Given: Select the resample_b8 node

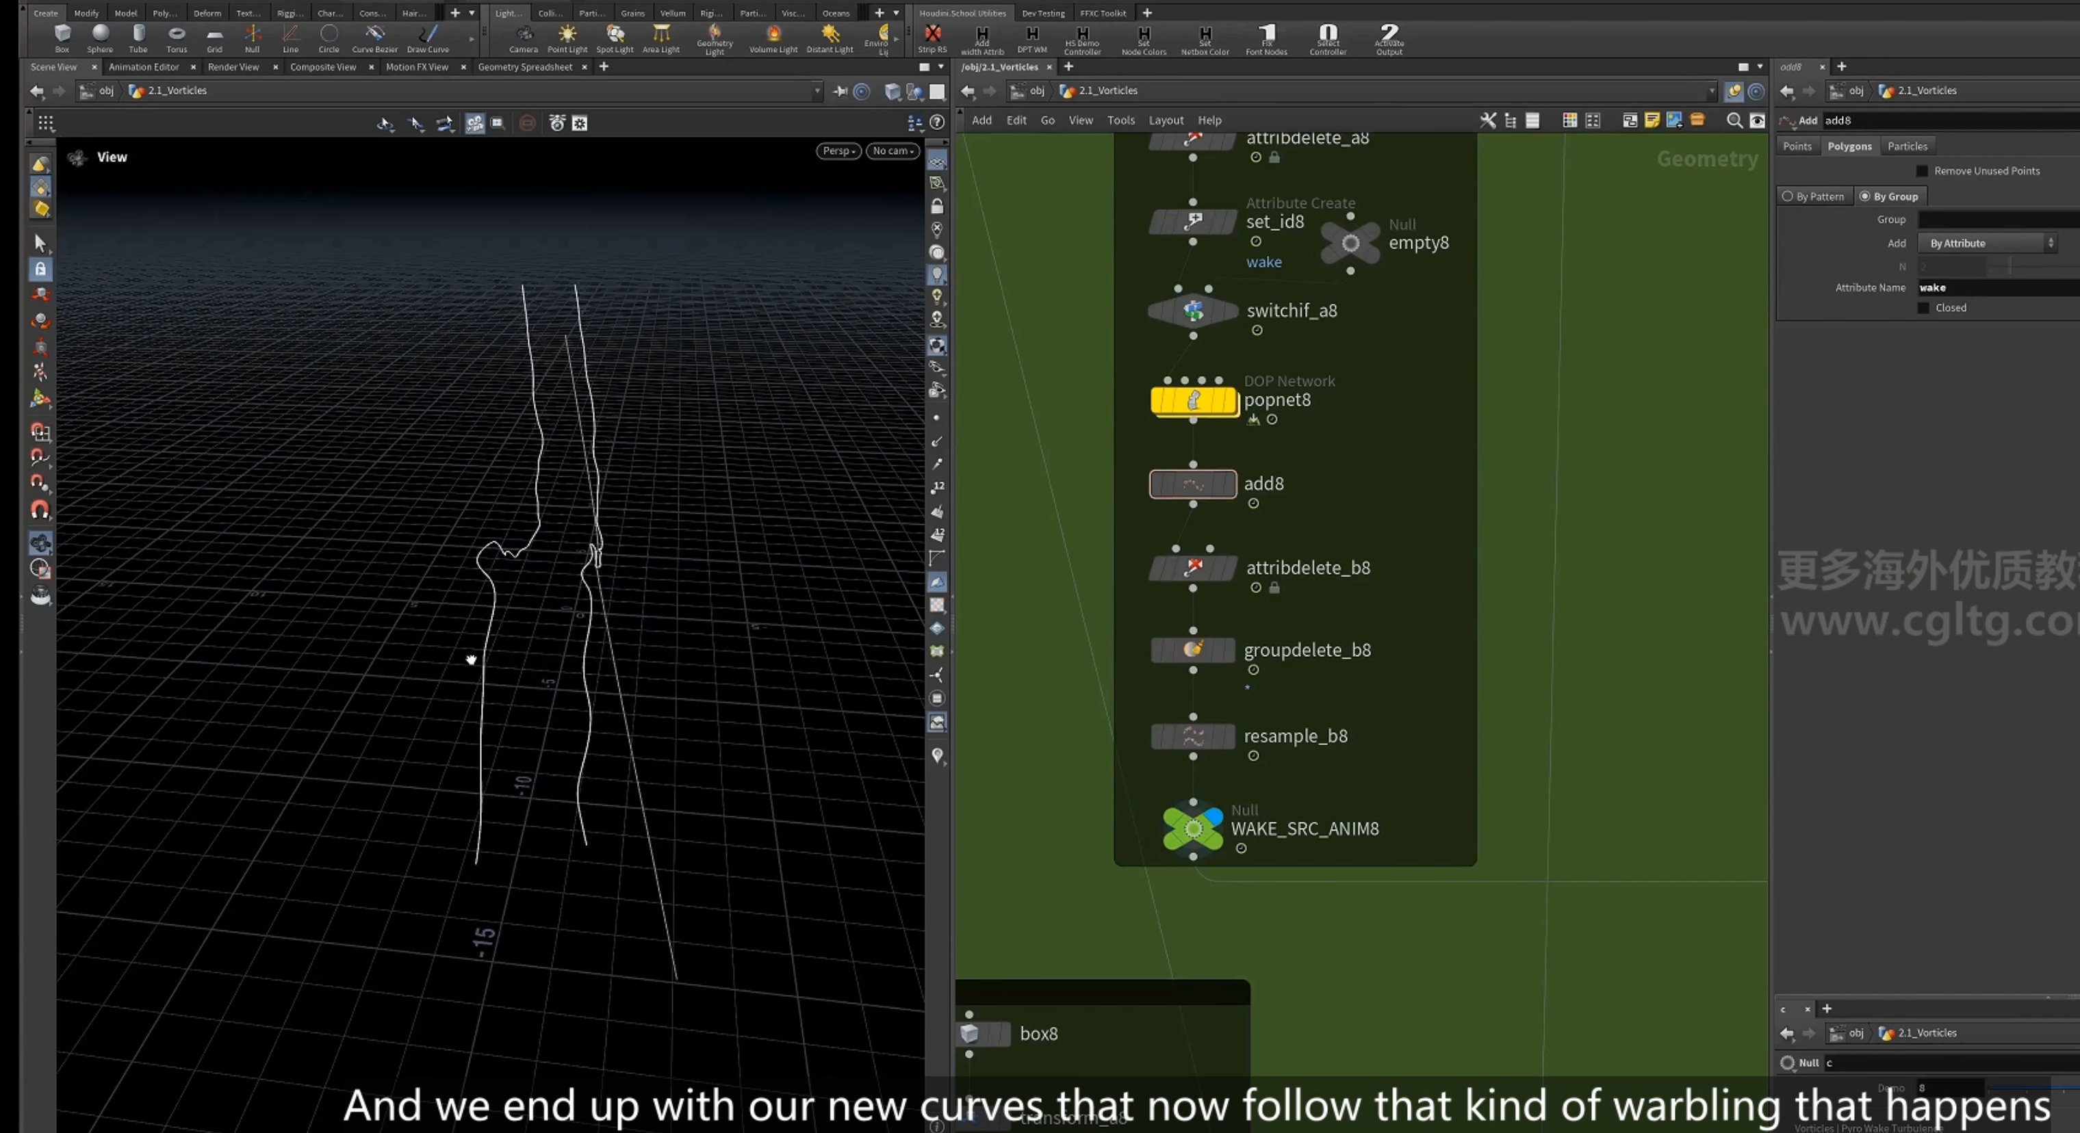Looking at the screenshot, I should pyautogui.click(x=1192, y=736).
